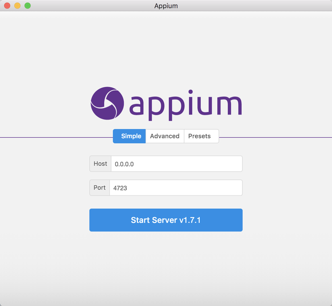This screenshot has width=332, height=306.
Task: Click the purple appium wordmark text
Action: (185, 105)
